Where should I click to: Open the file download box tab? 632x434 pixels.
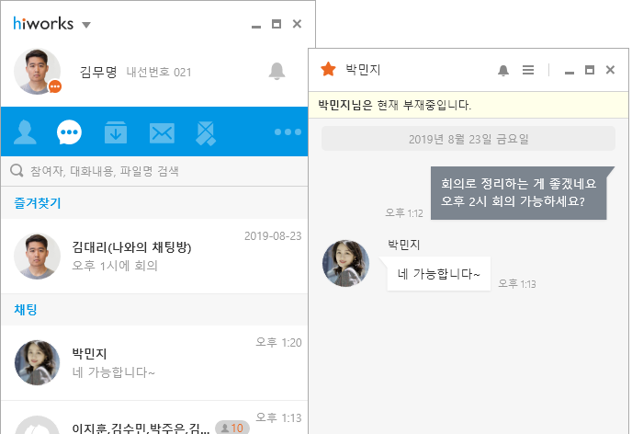click(115, 133)
